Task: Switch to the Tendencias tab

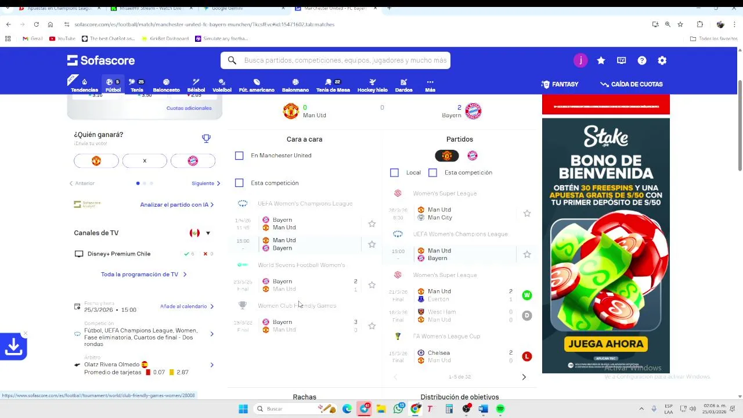Action: [x=84, y=85]
